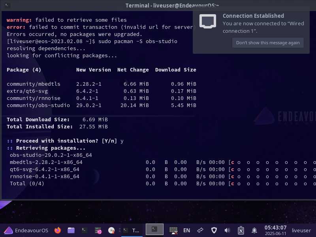Click "Don't show this message again" button
The width and height of the screenshot is (316, 237).
tap(268, 43)
